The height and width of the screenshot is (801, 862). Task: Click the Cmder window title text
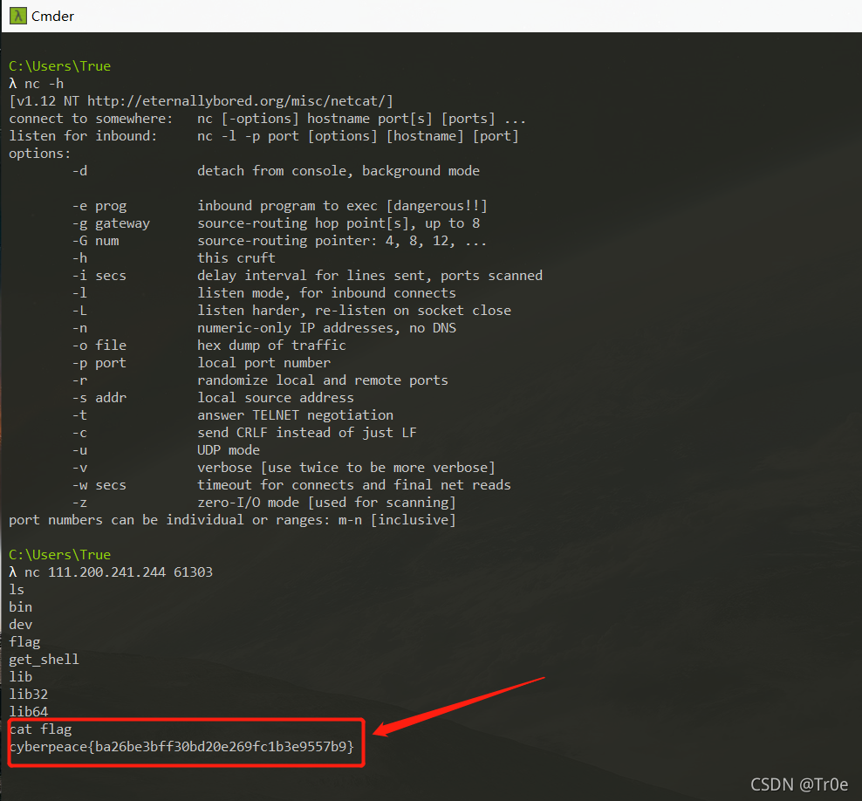52,17
